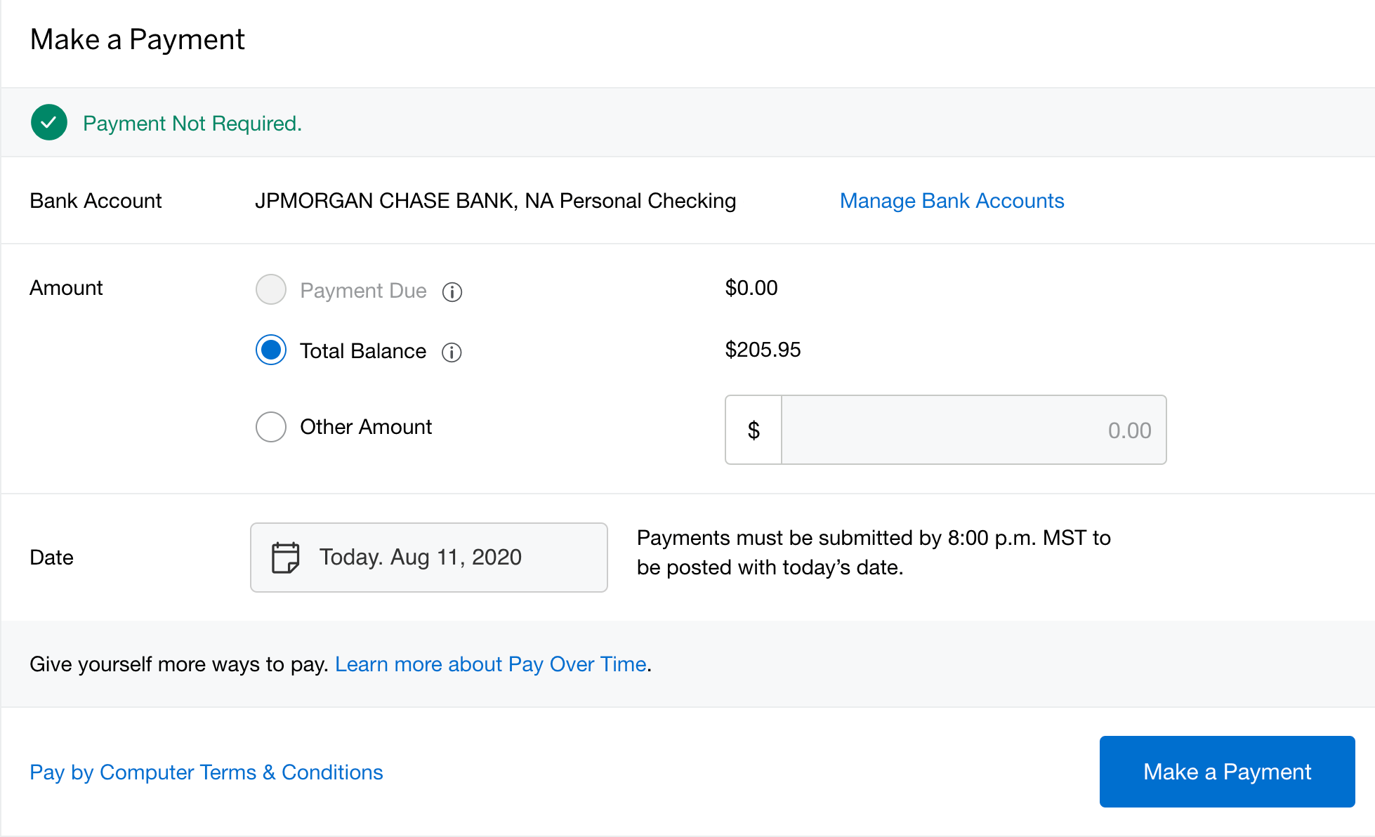Select the Payment Due radio option
The width and height of the screenshot is (1375, 837).
click(271, 289)
